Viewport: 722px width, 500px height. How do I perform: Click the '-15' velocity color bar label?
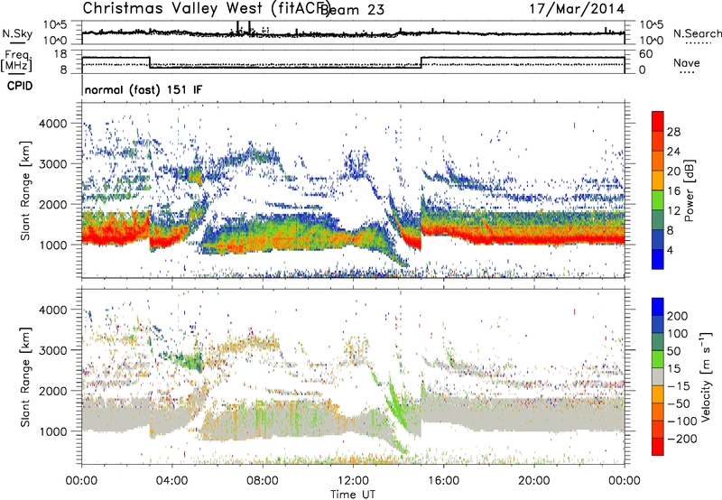click(x=679, y=385)
